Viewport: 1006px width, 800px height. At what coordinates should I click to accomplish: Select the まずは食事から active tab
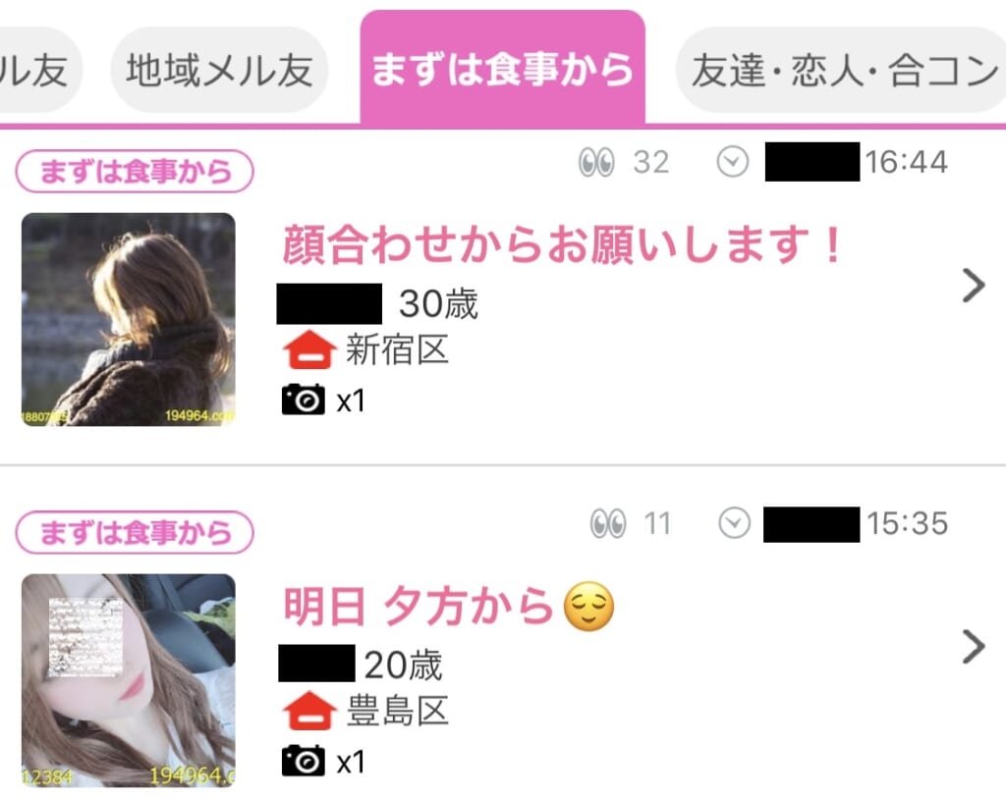pos(502,68)
